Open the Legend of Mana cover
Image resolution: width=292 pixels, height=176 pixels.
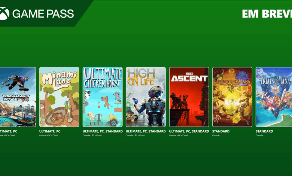pos(232,97)
